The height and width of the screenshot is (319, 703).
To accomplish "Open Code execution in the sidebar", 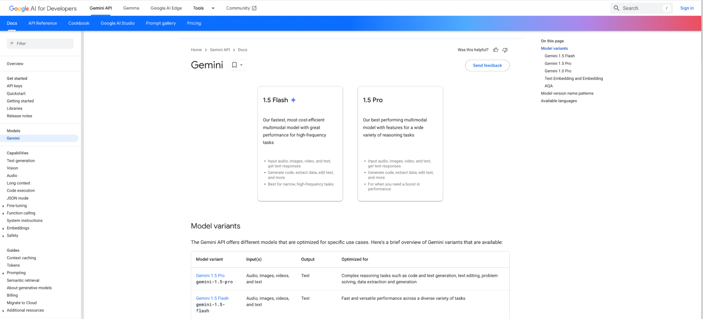I will (x=21, y=191).
